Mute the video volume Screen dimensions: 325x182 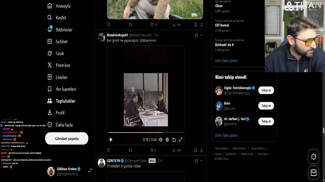point(160,140)
